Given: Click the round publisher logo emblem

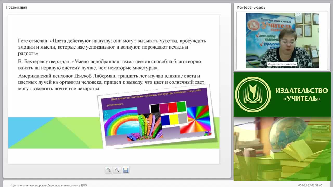Looking at the screenshot, I should (x=253, y=95).
